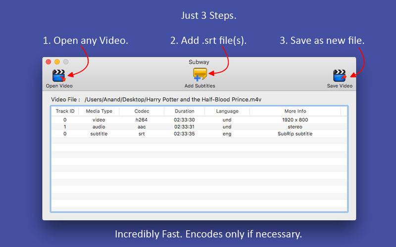The width and height of the screenshot is (396, 247).
Task: Click the Open Video clapperboard icon
Action: pyautogui.click(x=59, y=76)
